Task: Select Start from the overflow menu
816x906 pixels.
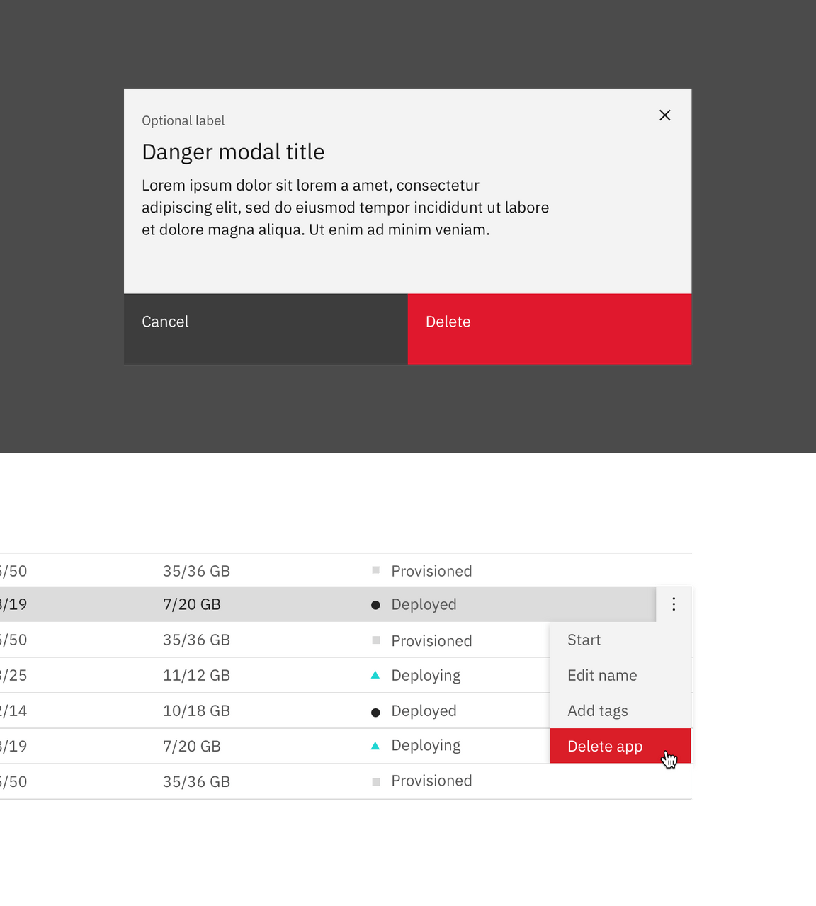Action: coord(584,640)
